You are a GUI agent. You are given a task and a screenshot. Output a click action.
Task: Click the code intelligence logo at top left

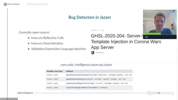tap(12, 4)
